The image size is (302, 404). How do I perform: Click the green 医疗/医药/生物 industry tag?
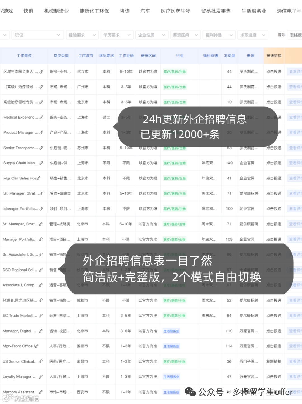point(175,71)
